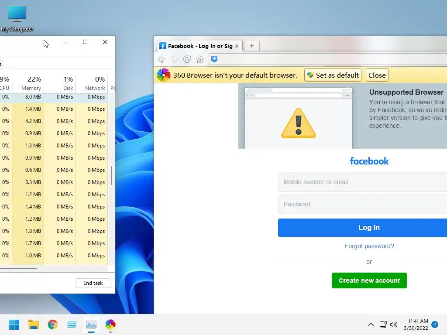Go back in 360 Browser
The height and width of the screenshot is (335, 447).
(x=162, y=59)
